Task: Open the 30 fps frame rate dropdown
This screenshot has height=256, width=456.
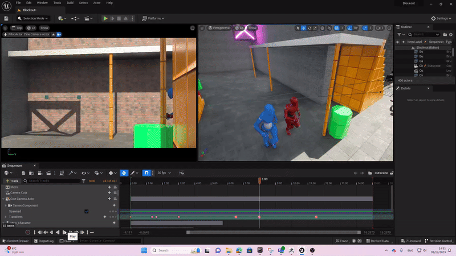Action: pos(164,173)
